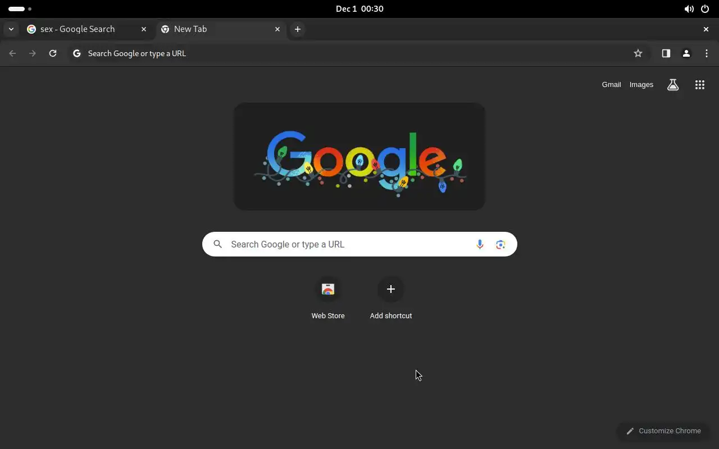Screen dimensions: 719x449
Task: Switch to the sex - Google Search tab
Action: pos(87,29)
